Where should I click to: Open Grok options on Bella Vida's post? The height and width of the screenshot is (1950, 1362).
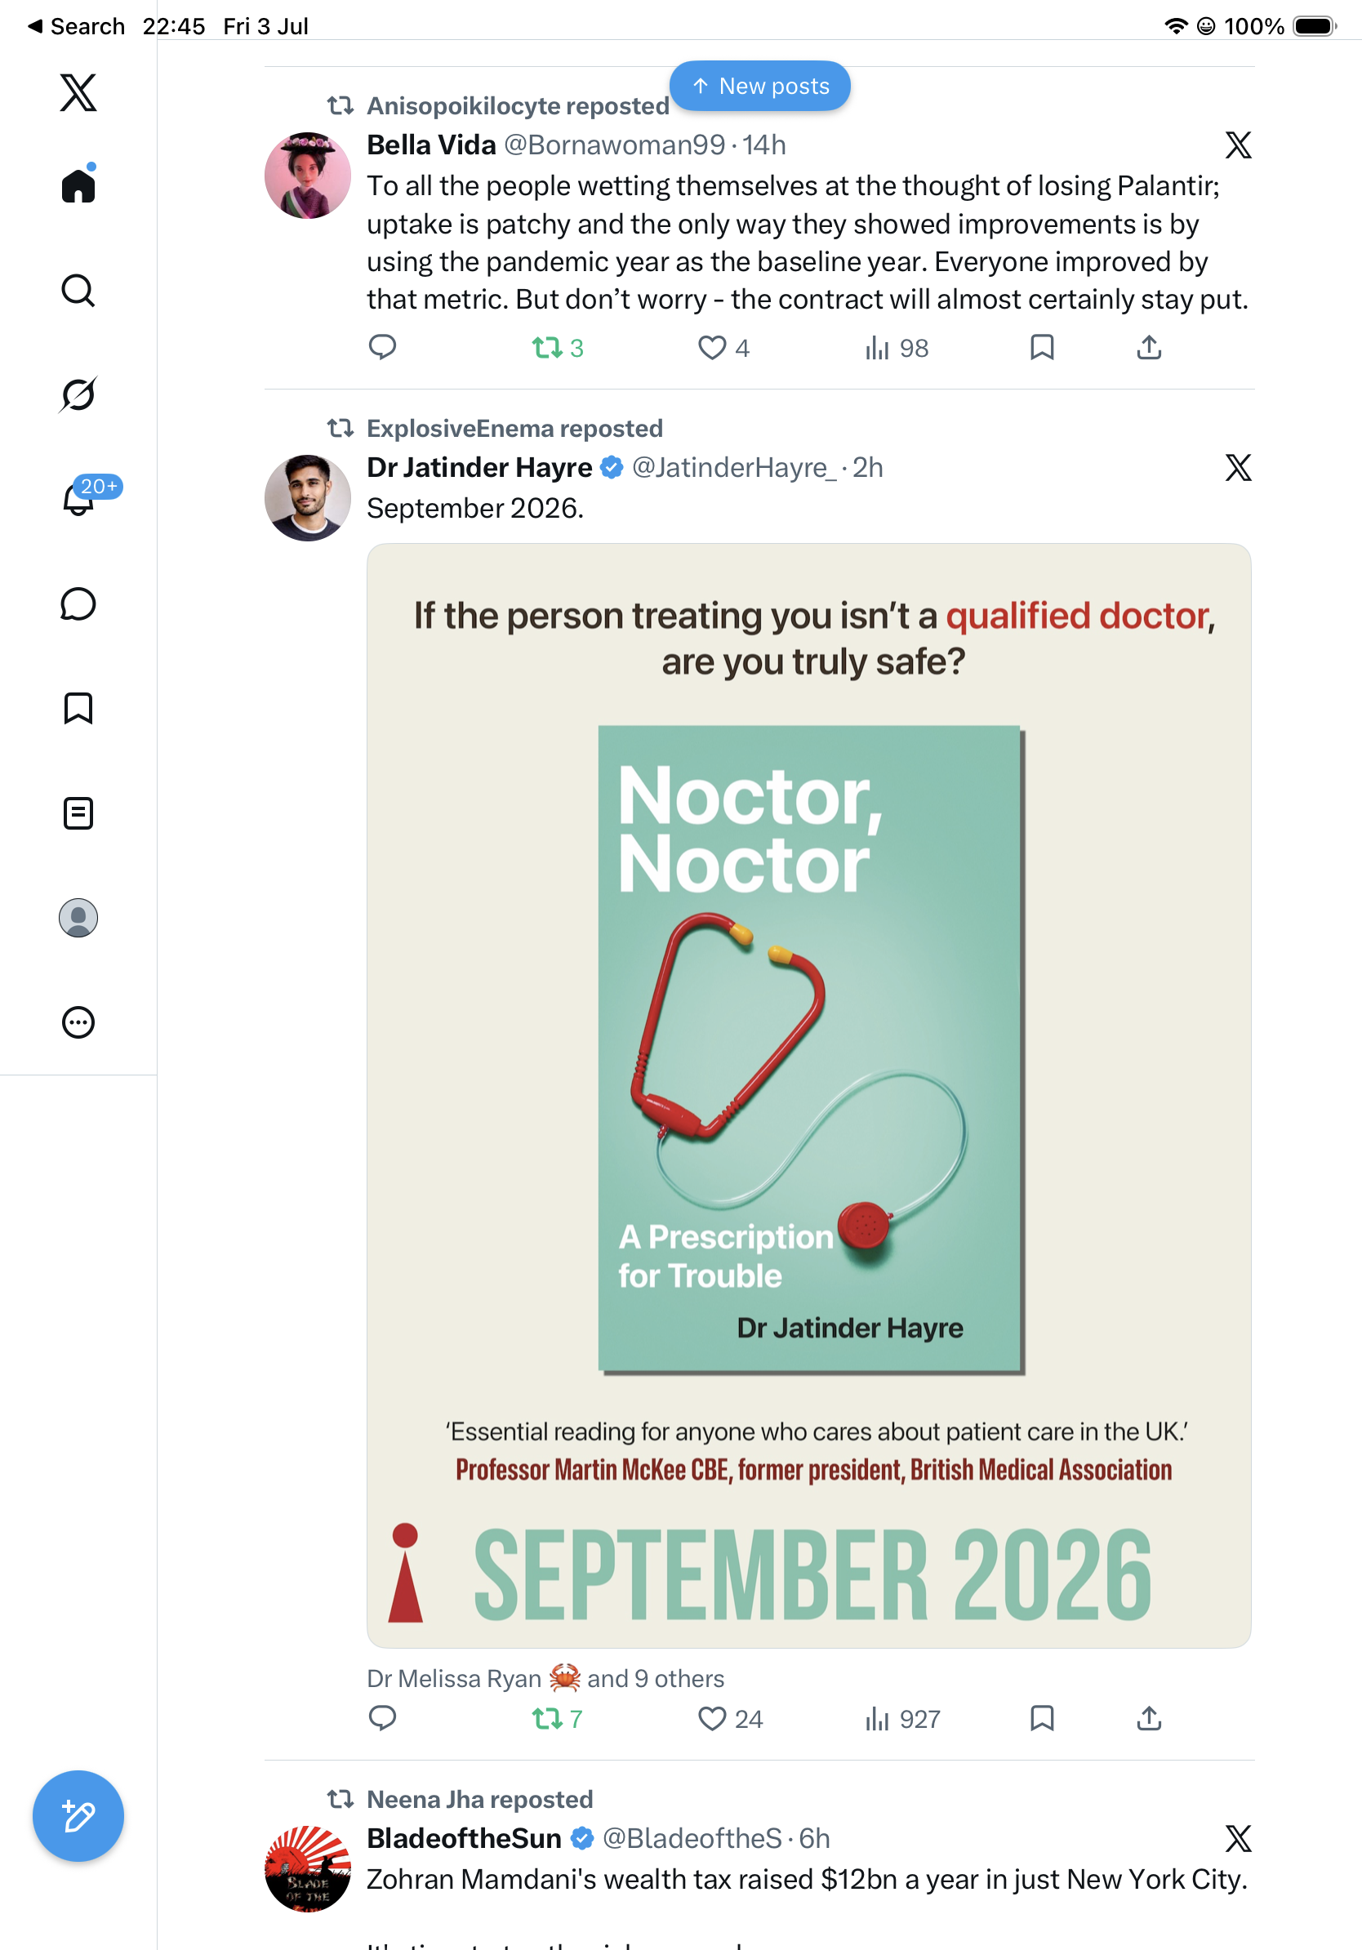click(1238, 145)
